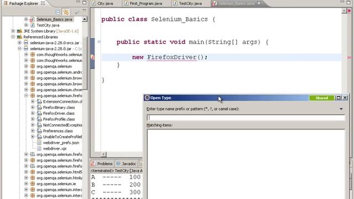Click the FirefoxProfile.class file icon
This screenshot has width=354, height=199.
(x=39, y=119)
